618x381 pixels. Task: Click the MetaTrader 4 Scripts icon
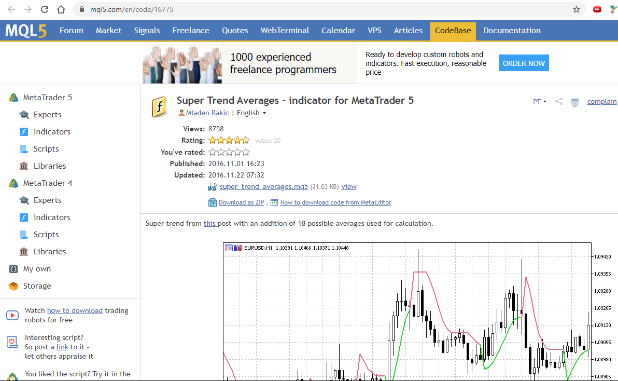click(x=24, y=235)
